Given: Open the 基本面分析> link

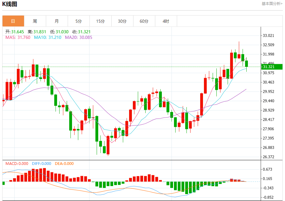Looking at the screenshot, I should (x=272, y=4).
